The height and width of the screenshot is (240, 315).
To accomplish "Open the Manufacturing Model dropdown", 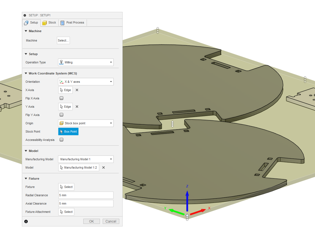I will pyautogui.click(x=86, y=159).
